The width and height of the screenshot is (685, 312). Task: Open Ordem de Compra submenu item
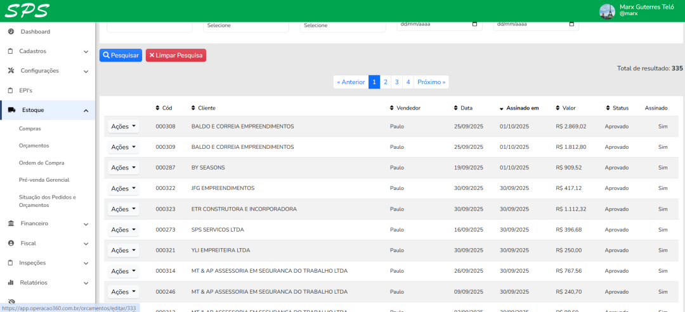41,163
